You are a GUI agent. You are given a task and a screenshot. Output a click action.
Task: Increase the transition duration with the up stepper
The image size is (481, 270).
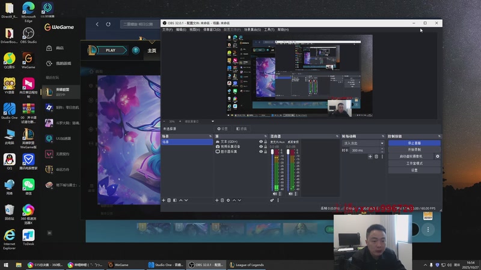tap(382, 149)
